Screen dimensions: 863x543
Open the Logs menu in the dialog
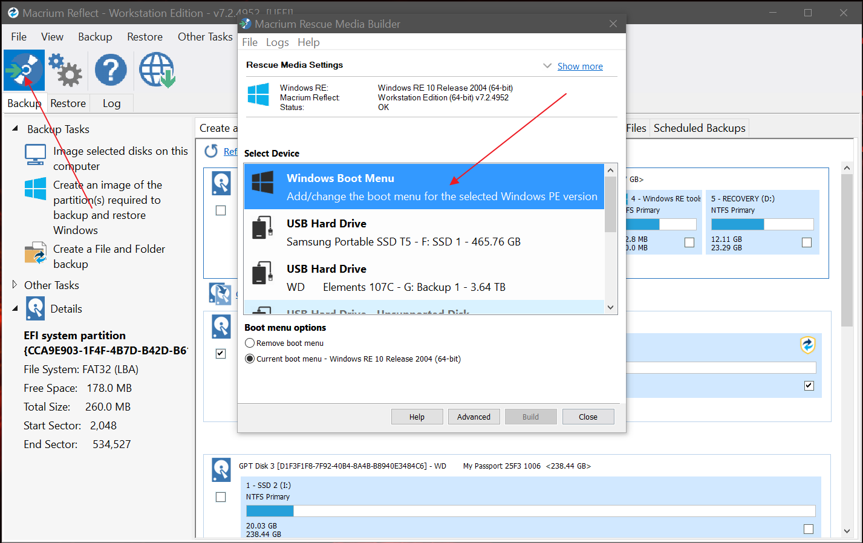pyautogui.click(x=278, y=42)
